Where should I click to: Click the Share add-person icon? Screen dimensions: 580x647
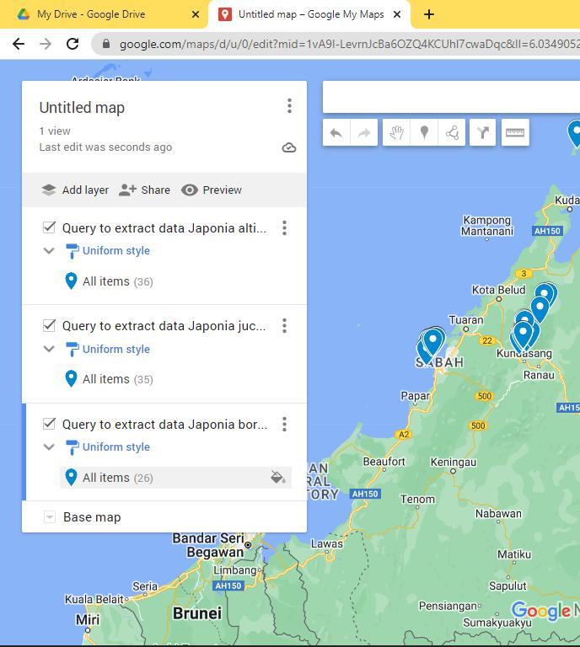click(x=127, y=190)
